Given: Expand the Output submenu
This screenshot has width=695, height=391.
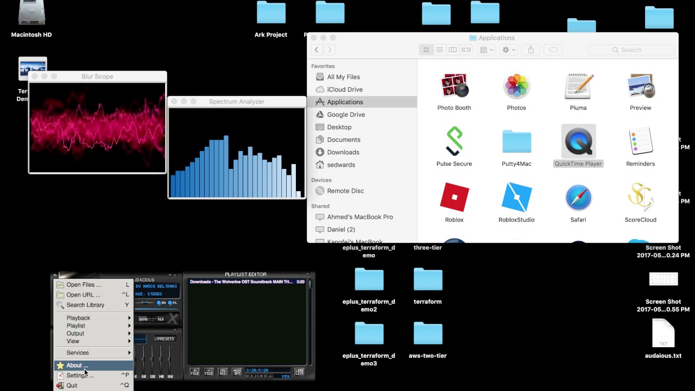Looking at the screenshot, I should pyautogui.click(x=93, y=333).
